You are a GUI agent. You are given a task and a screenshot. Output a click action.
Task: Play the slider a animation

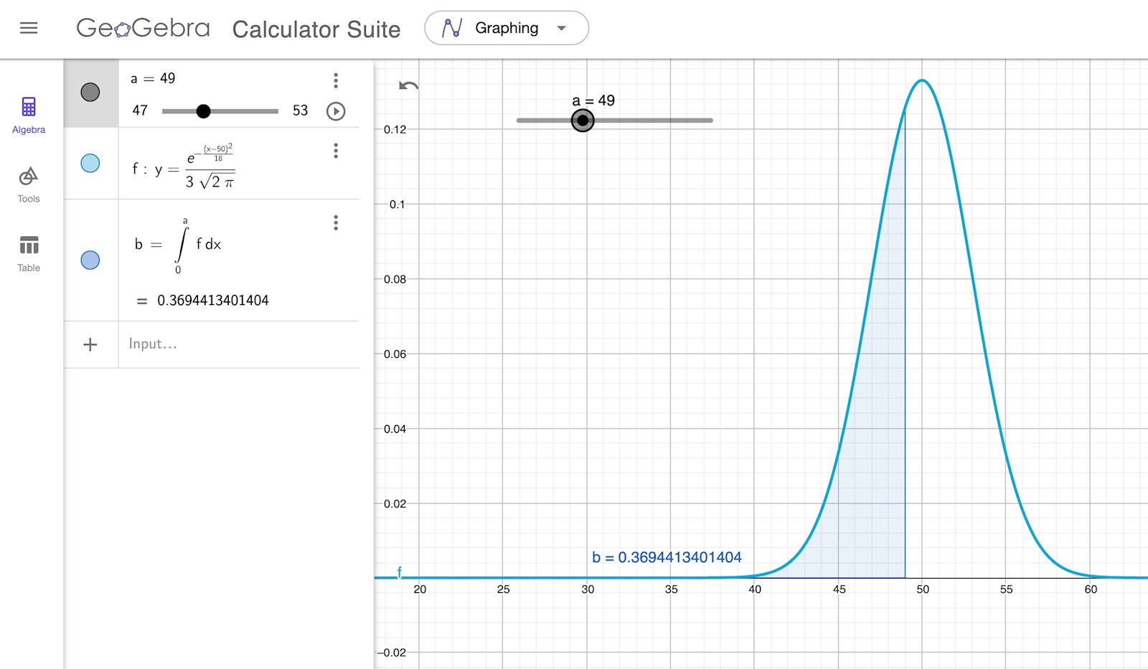[x=336, y=111]
